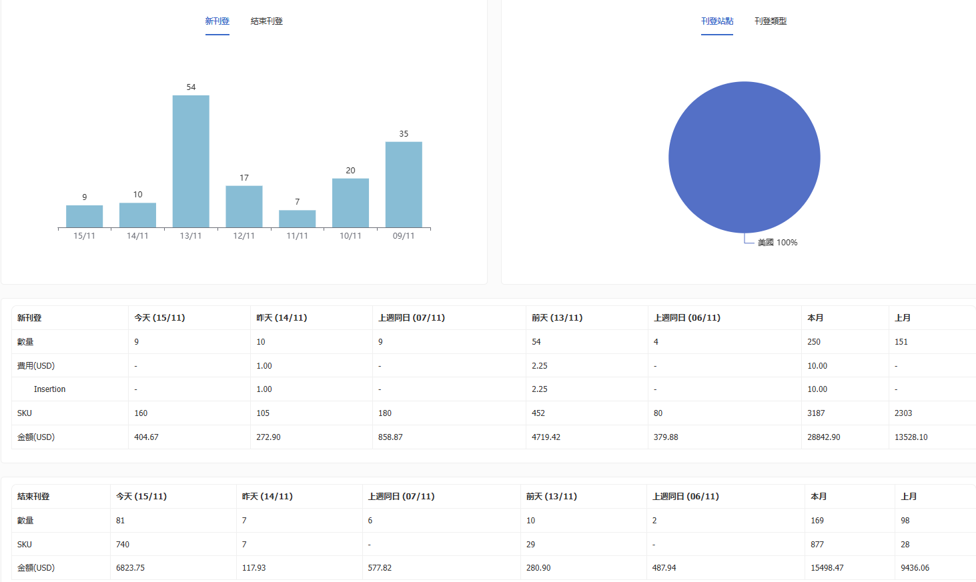Click the 美國 100% pie label
Screen dimensions: 976x582
(x=777, y=243)
